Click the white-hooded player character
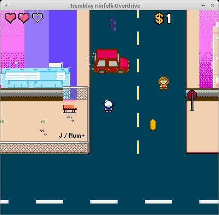This screenshot has height=215, width=219. (x=109, y=106)
